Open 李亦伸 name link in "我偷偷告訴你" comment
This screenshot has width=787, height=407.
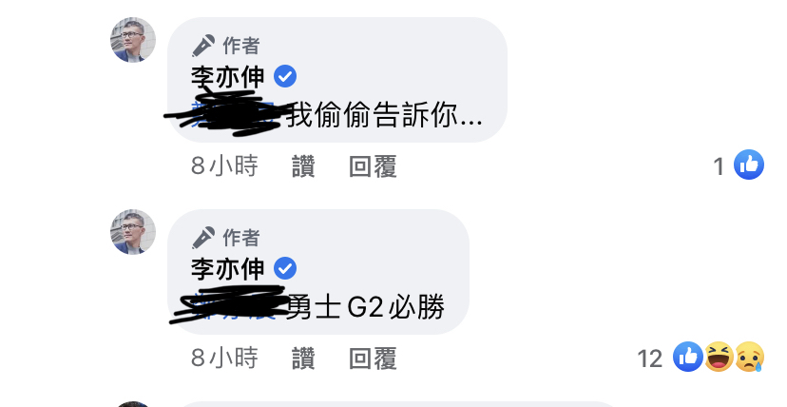click(x=228, y=77)
